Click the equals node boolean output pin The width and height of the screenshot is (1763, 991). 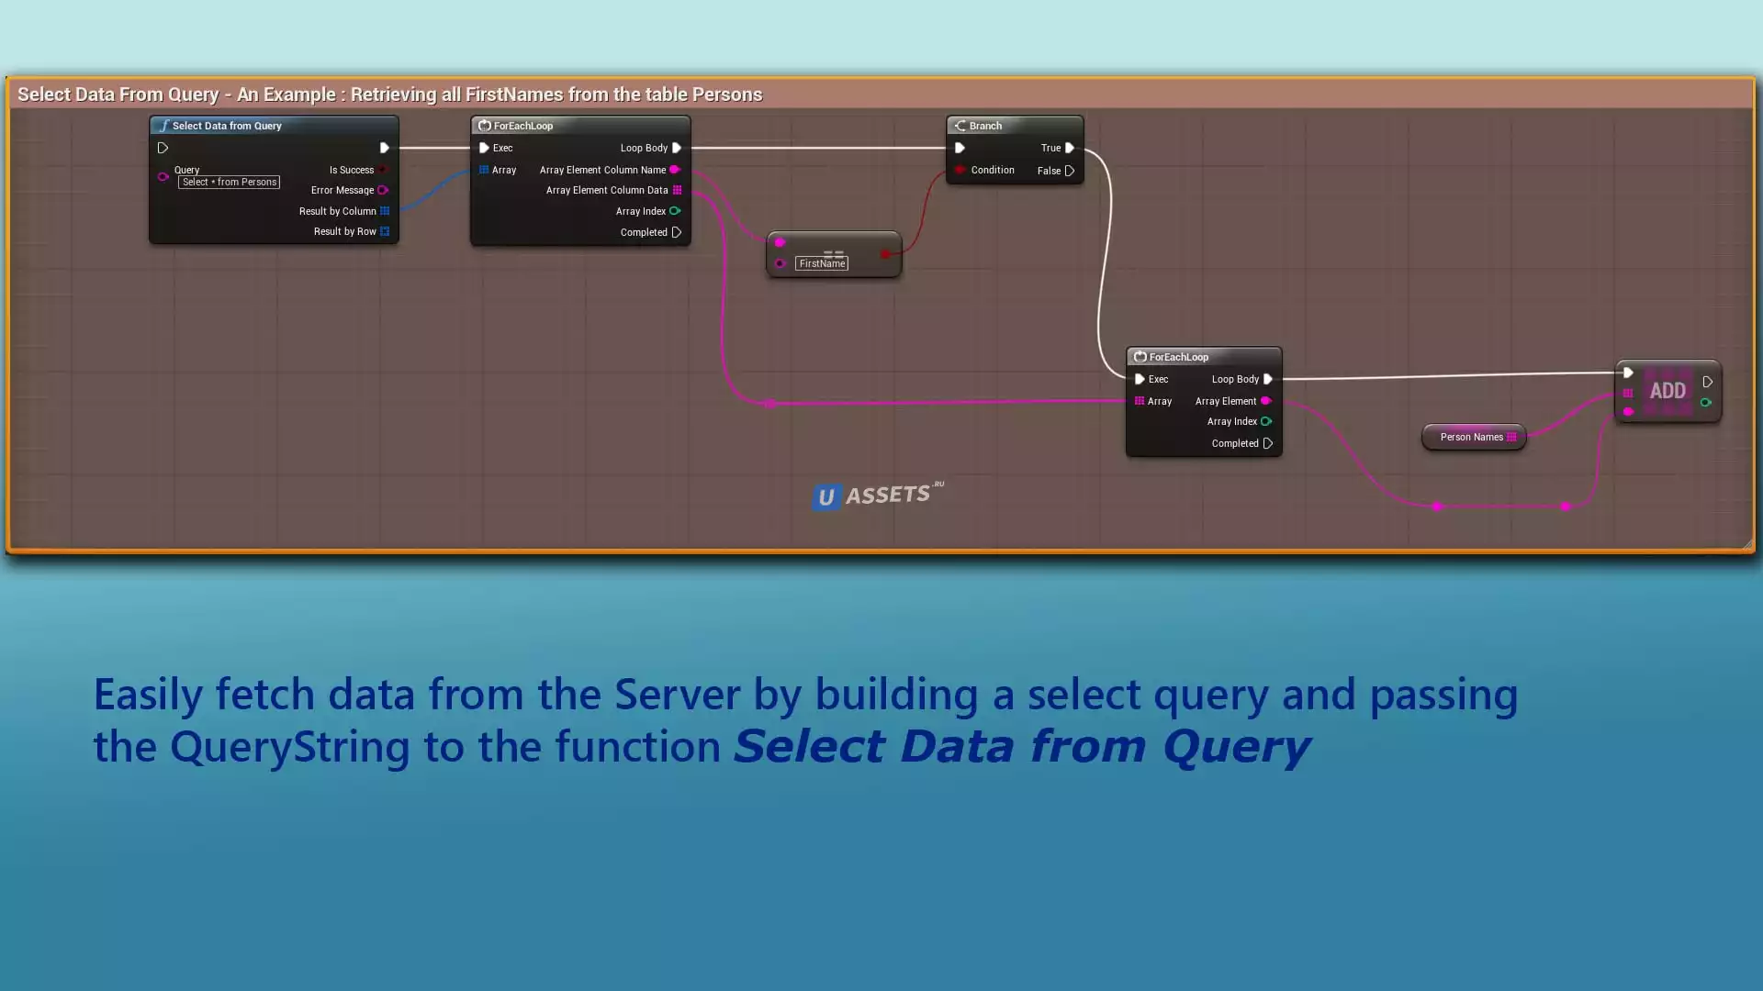885,254
